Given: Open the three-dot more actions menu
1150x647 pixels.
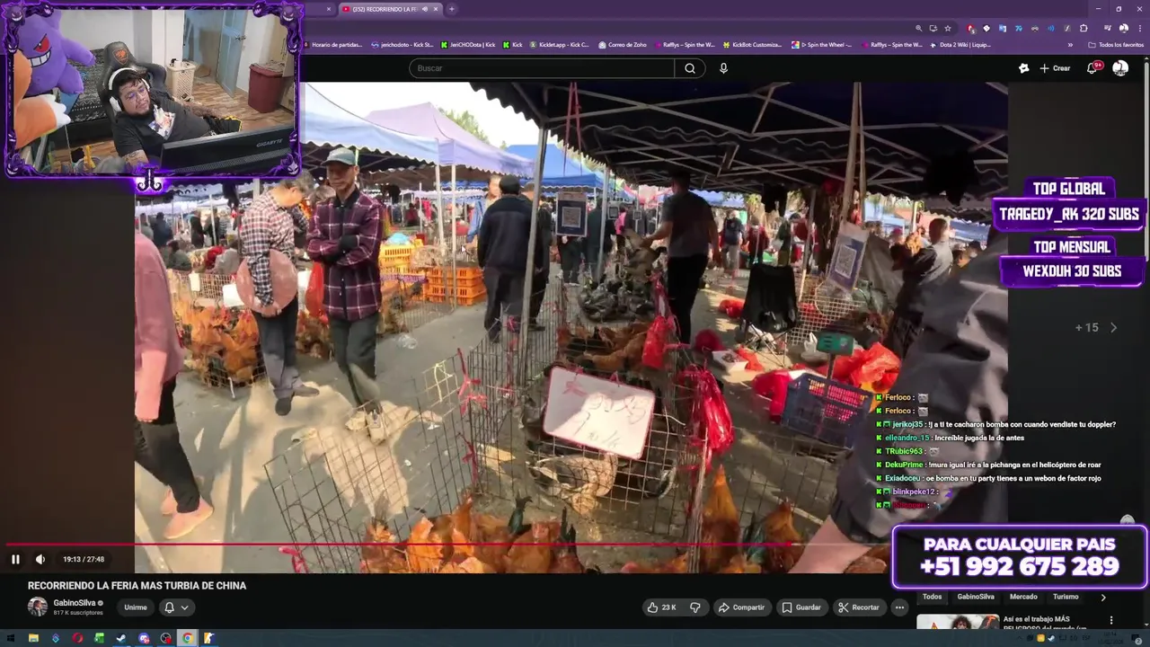Looking at the screenshot, I should (899, 607).
